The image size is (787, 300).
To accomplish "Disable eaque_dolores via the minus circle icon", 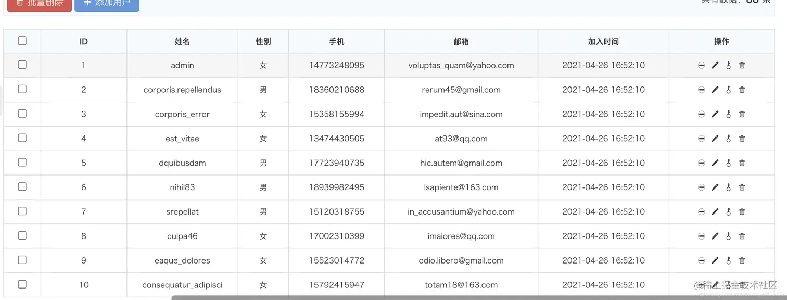I will 701,261.
